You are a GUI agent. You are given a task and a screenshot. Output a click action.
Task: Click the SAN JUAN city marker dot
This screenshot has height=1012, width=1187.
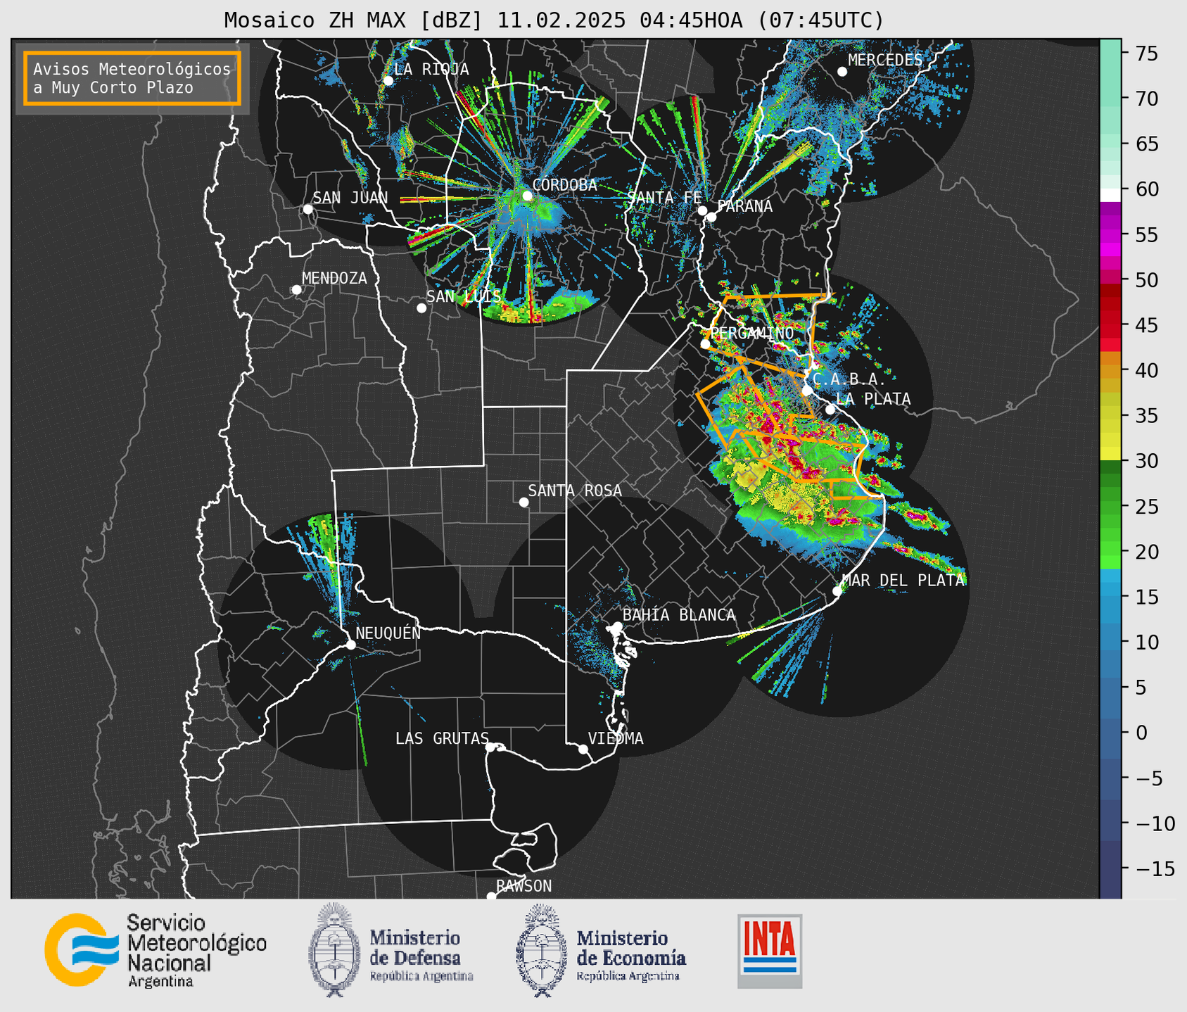[307, 209]
